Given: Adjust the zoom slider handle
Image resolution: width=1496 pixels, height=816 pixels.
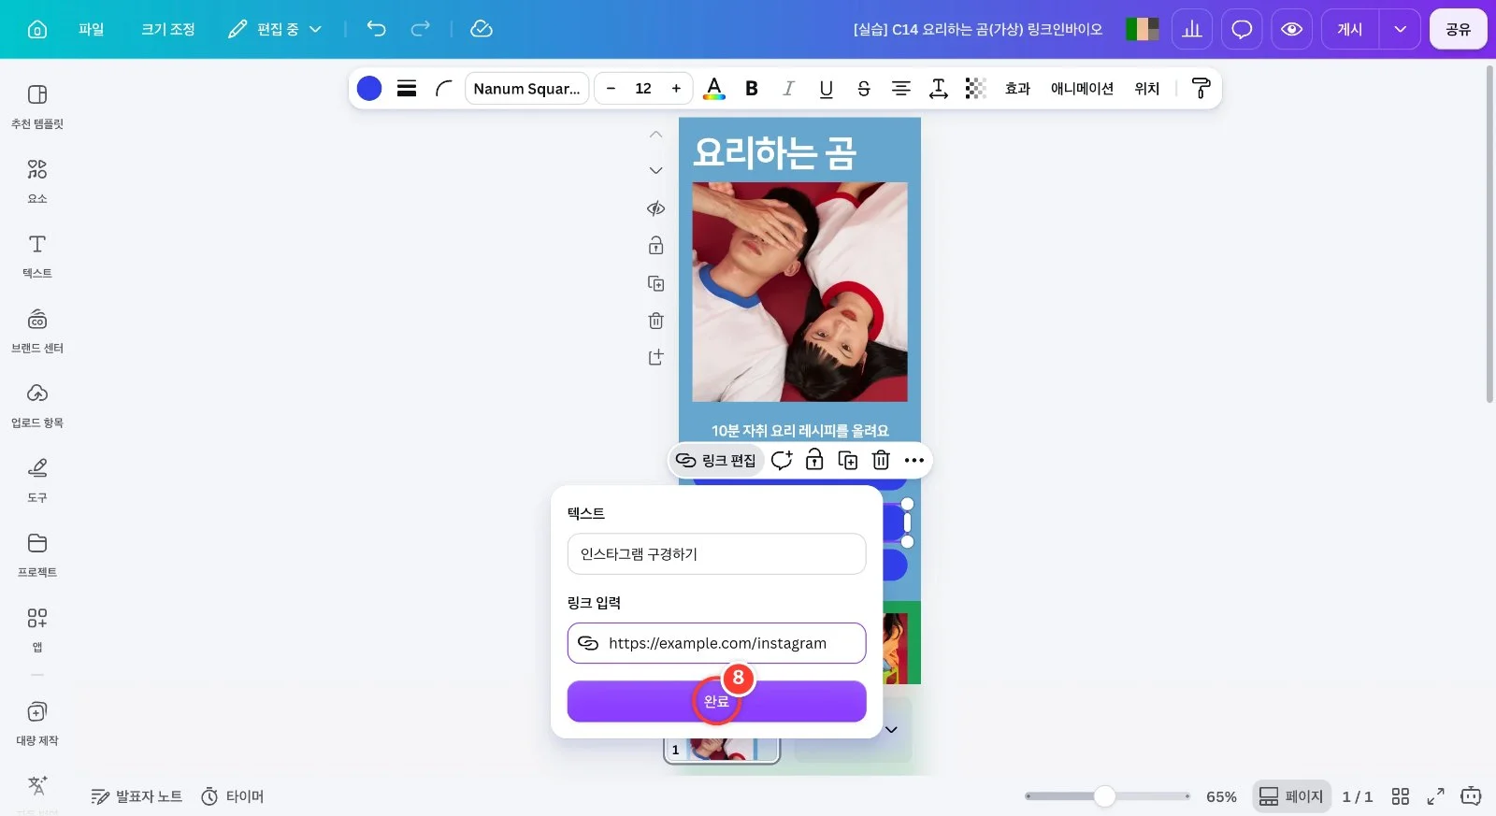Looking at the screenshot, I should (x=1105, y=796).
